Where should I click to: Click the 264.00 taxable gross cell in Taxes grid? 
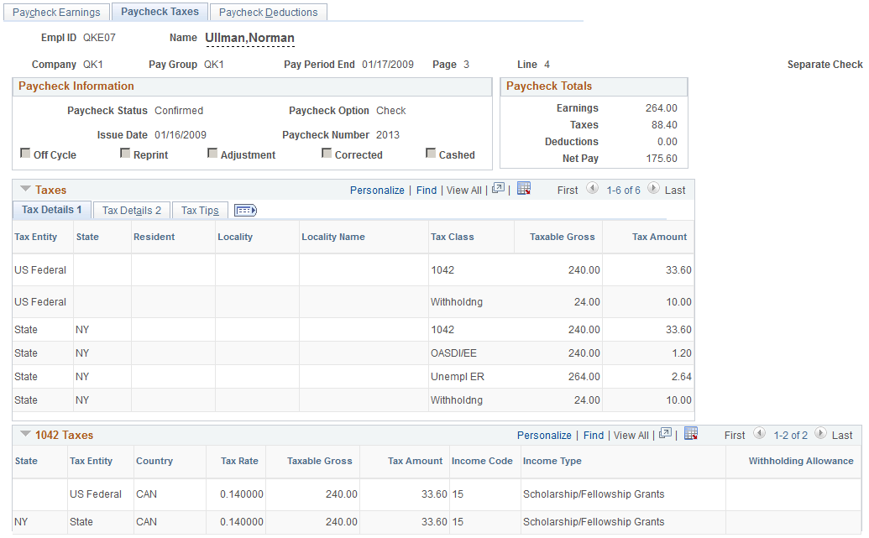pos(584,376)
